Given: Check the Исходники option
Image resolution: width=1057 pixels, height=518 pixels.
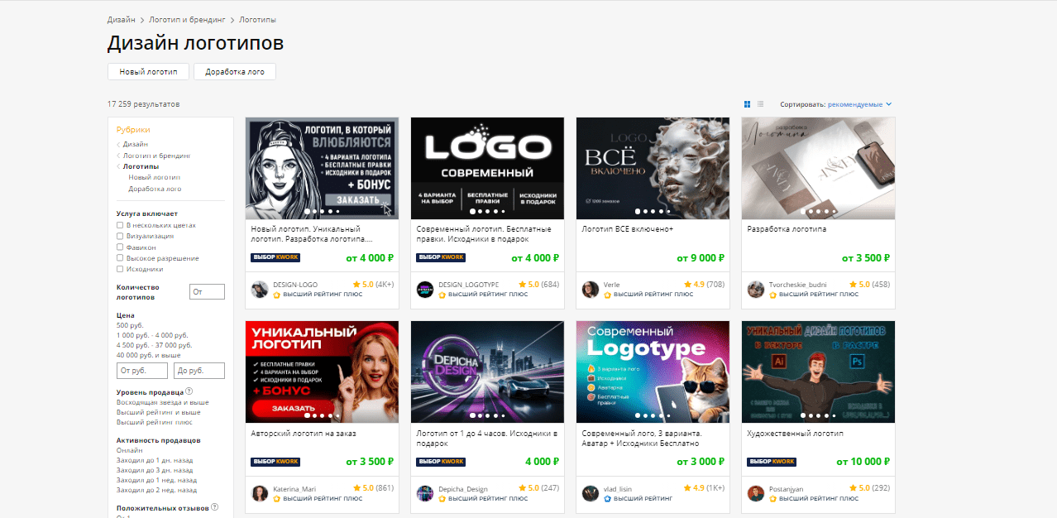Looking at the screenshot, I should click(x=120, y=269).
